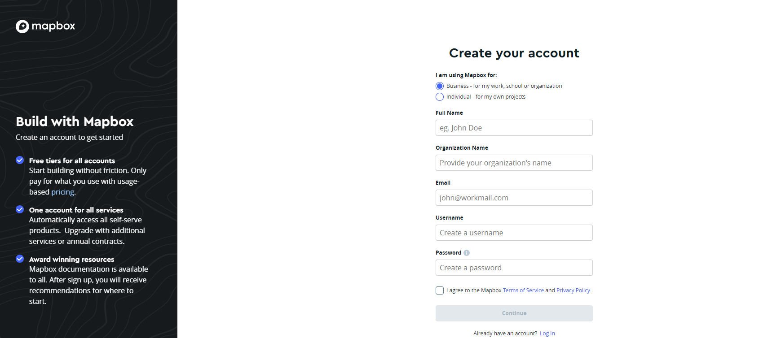Screen dimensions: 781x338
Task: Select the Business usage radio button
Action: (440, 86)
